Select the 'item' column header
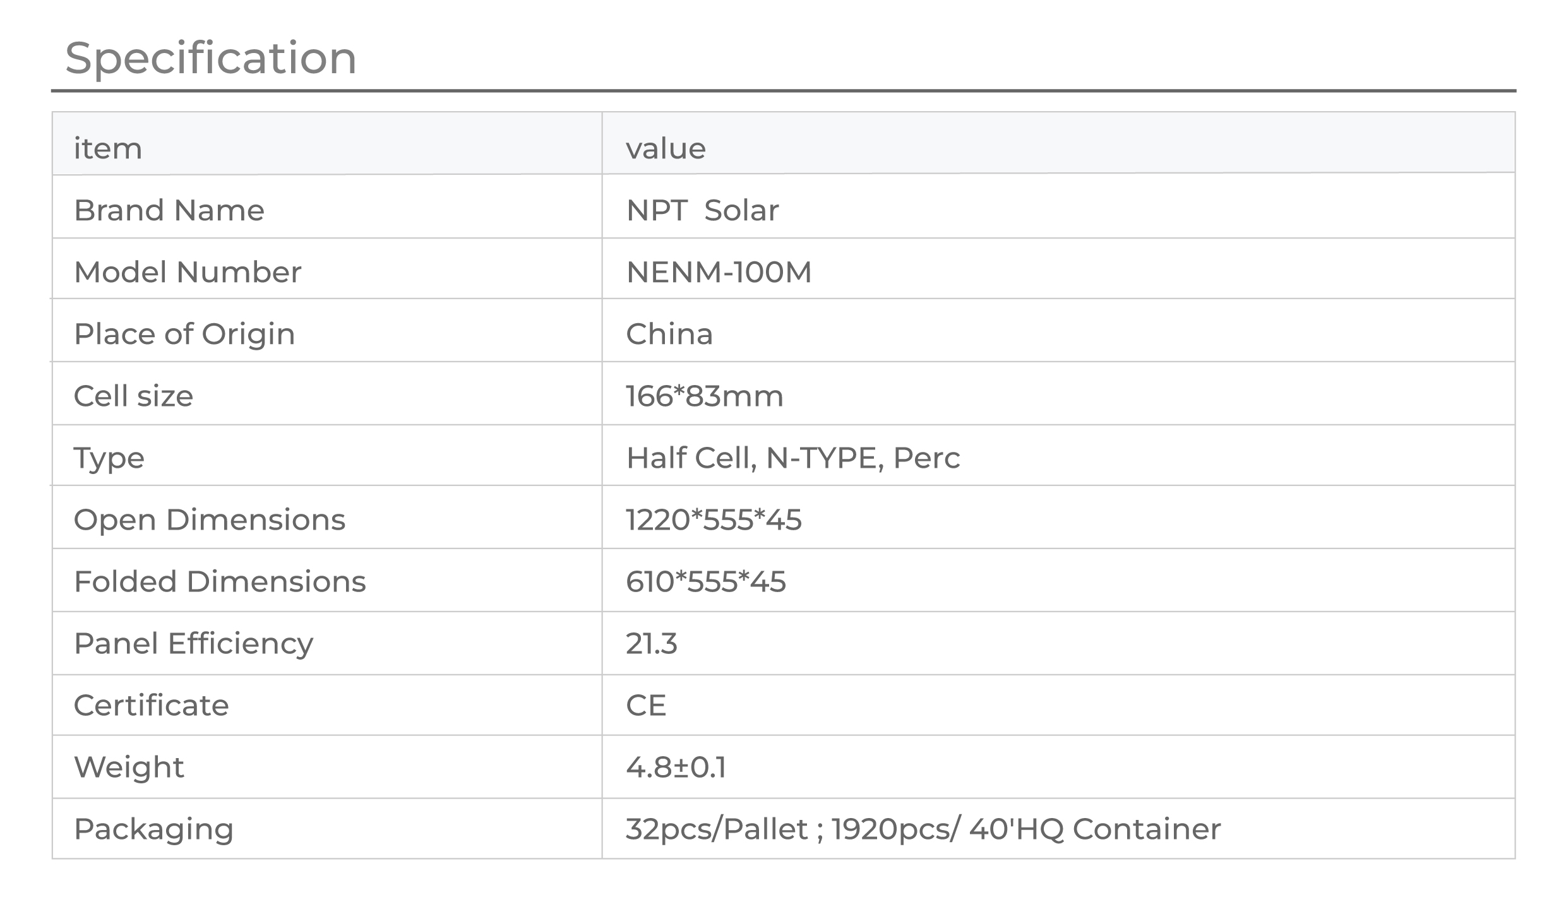Viewport: 1566px width, 902px height. 108,149
